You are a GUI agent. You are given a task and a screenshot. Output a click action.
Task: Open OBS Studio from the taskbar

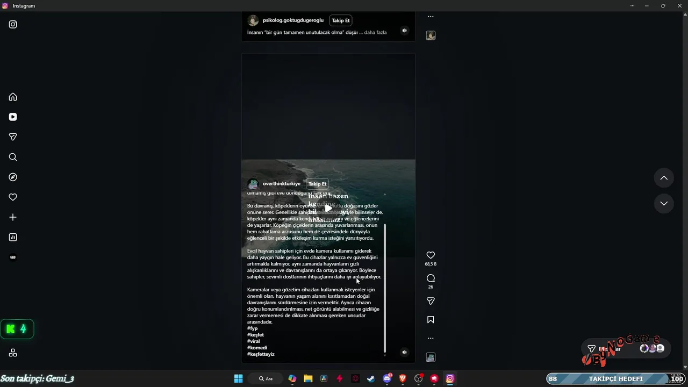click(419, 378)
